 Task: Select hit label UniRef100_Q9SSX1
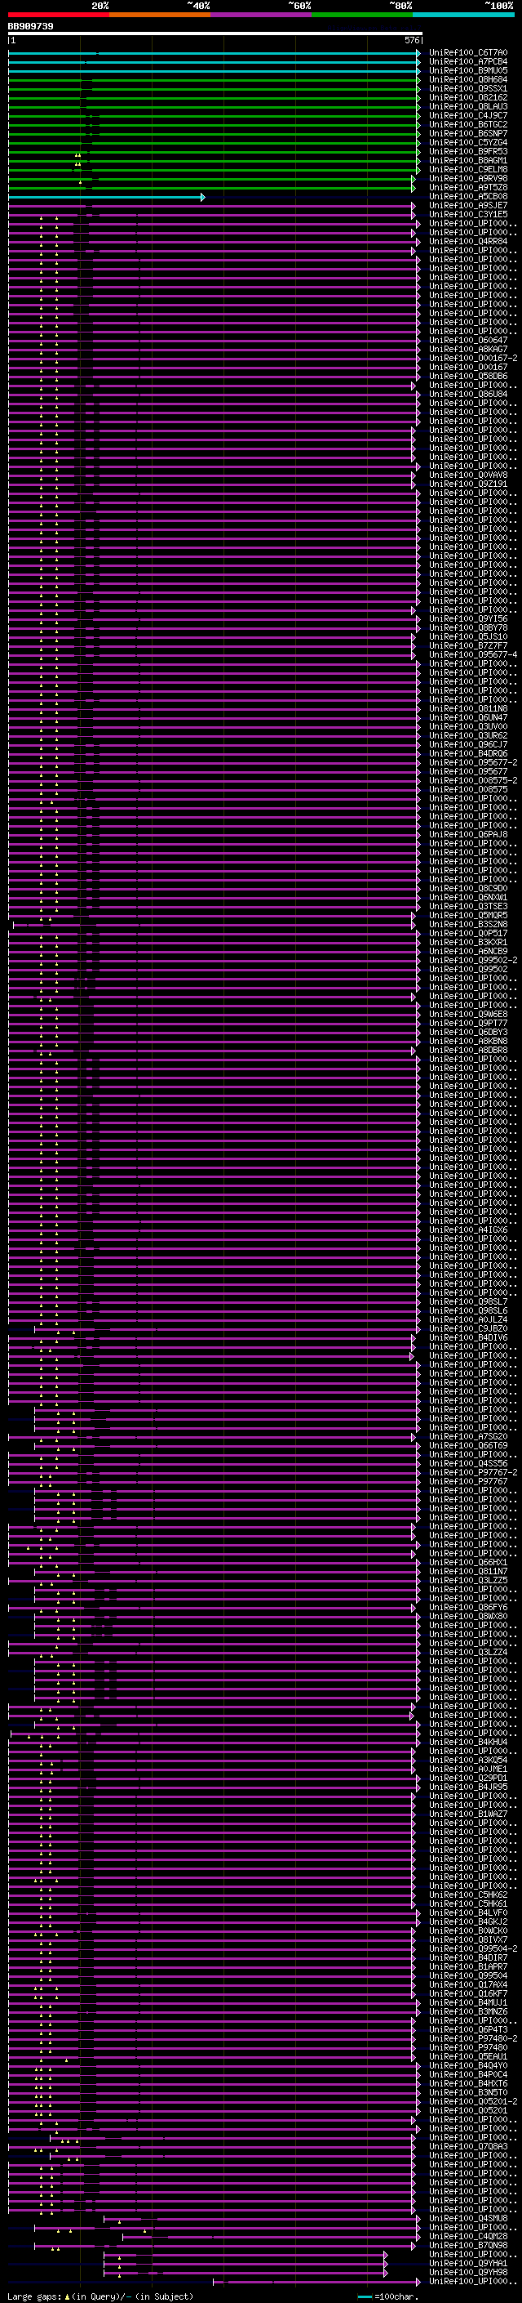pos(467,88)
